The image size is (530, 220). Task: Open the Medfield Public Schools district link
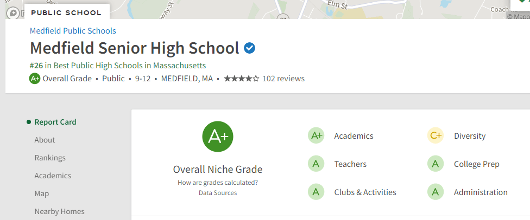point(73,31)
